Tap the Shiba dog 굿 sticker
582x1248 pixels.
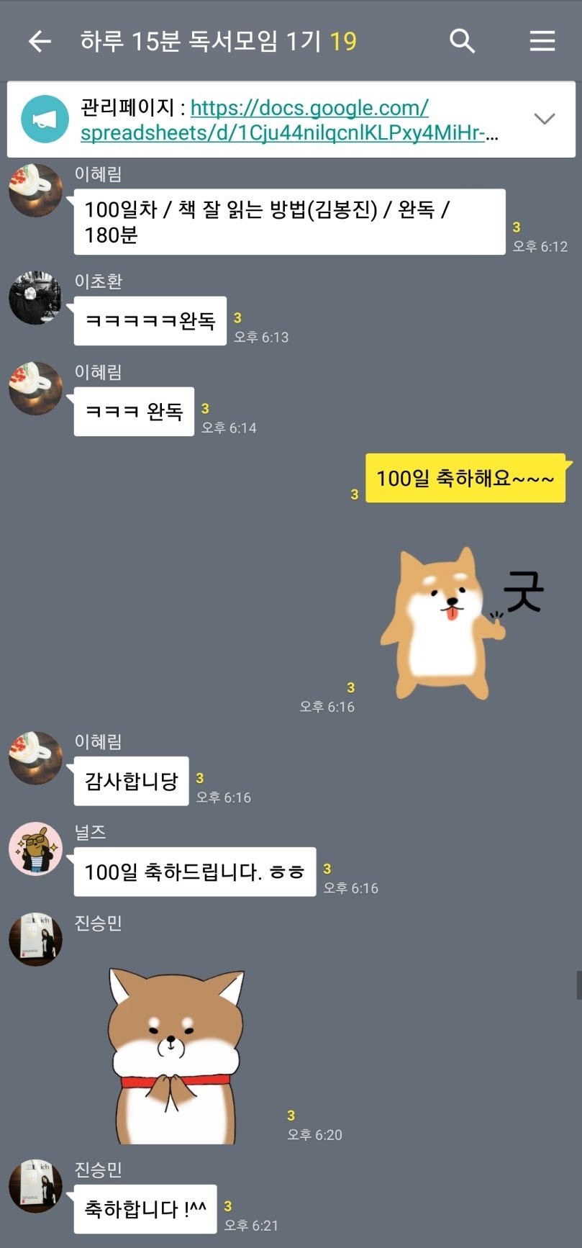pyautogui.click(x=462, y=623)
